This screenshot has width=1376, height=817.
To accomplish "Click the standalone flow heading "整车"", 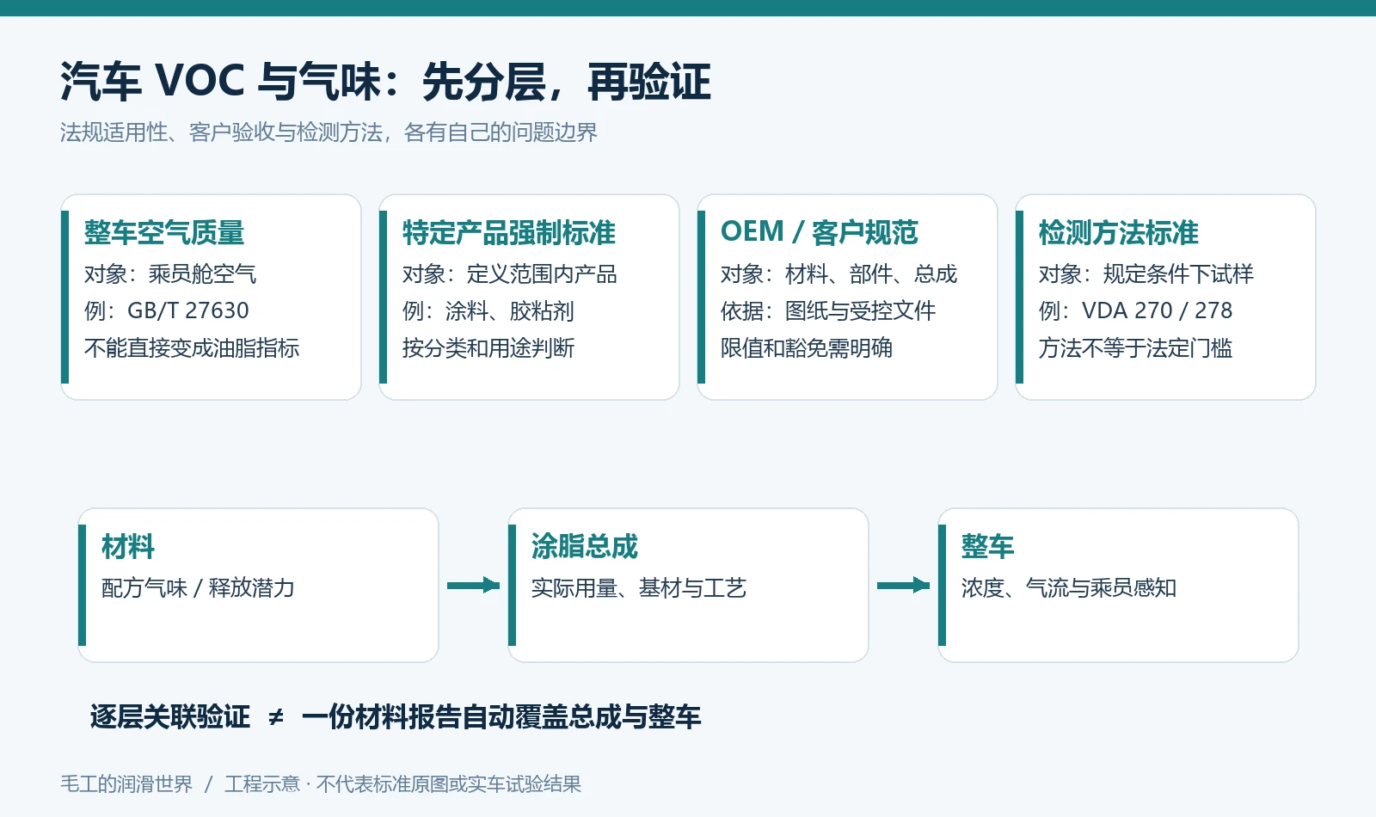I will click(988, 546).
